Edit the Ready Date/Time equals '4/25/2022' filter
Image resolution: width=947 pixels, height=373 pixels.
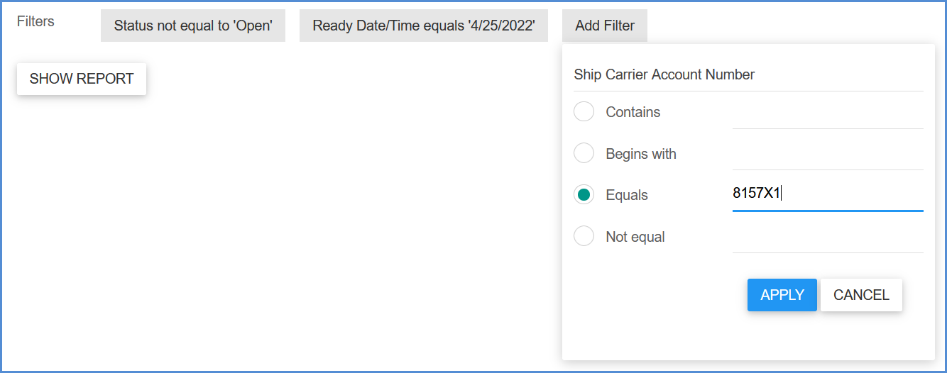[x=424, y=26]
